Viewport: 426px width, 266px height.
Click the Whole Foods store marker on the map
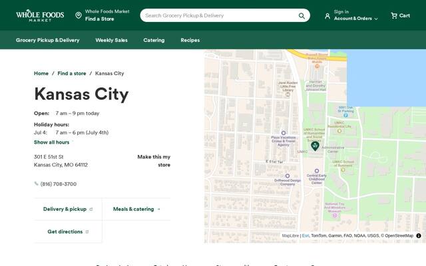(315, 146)
